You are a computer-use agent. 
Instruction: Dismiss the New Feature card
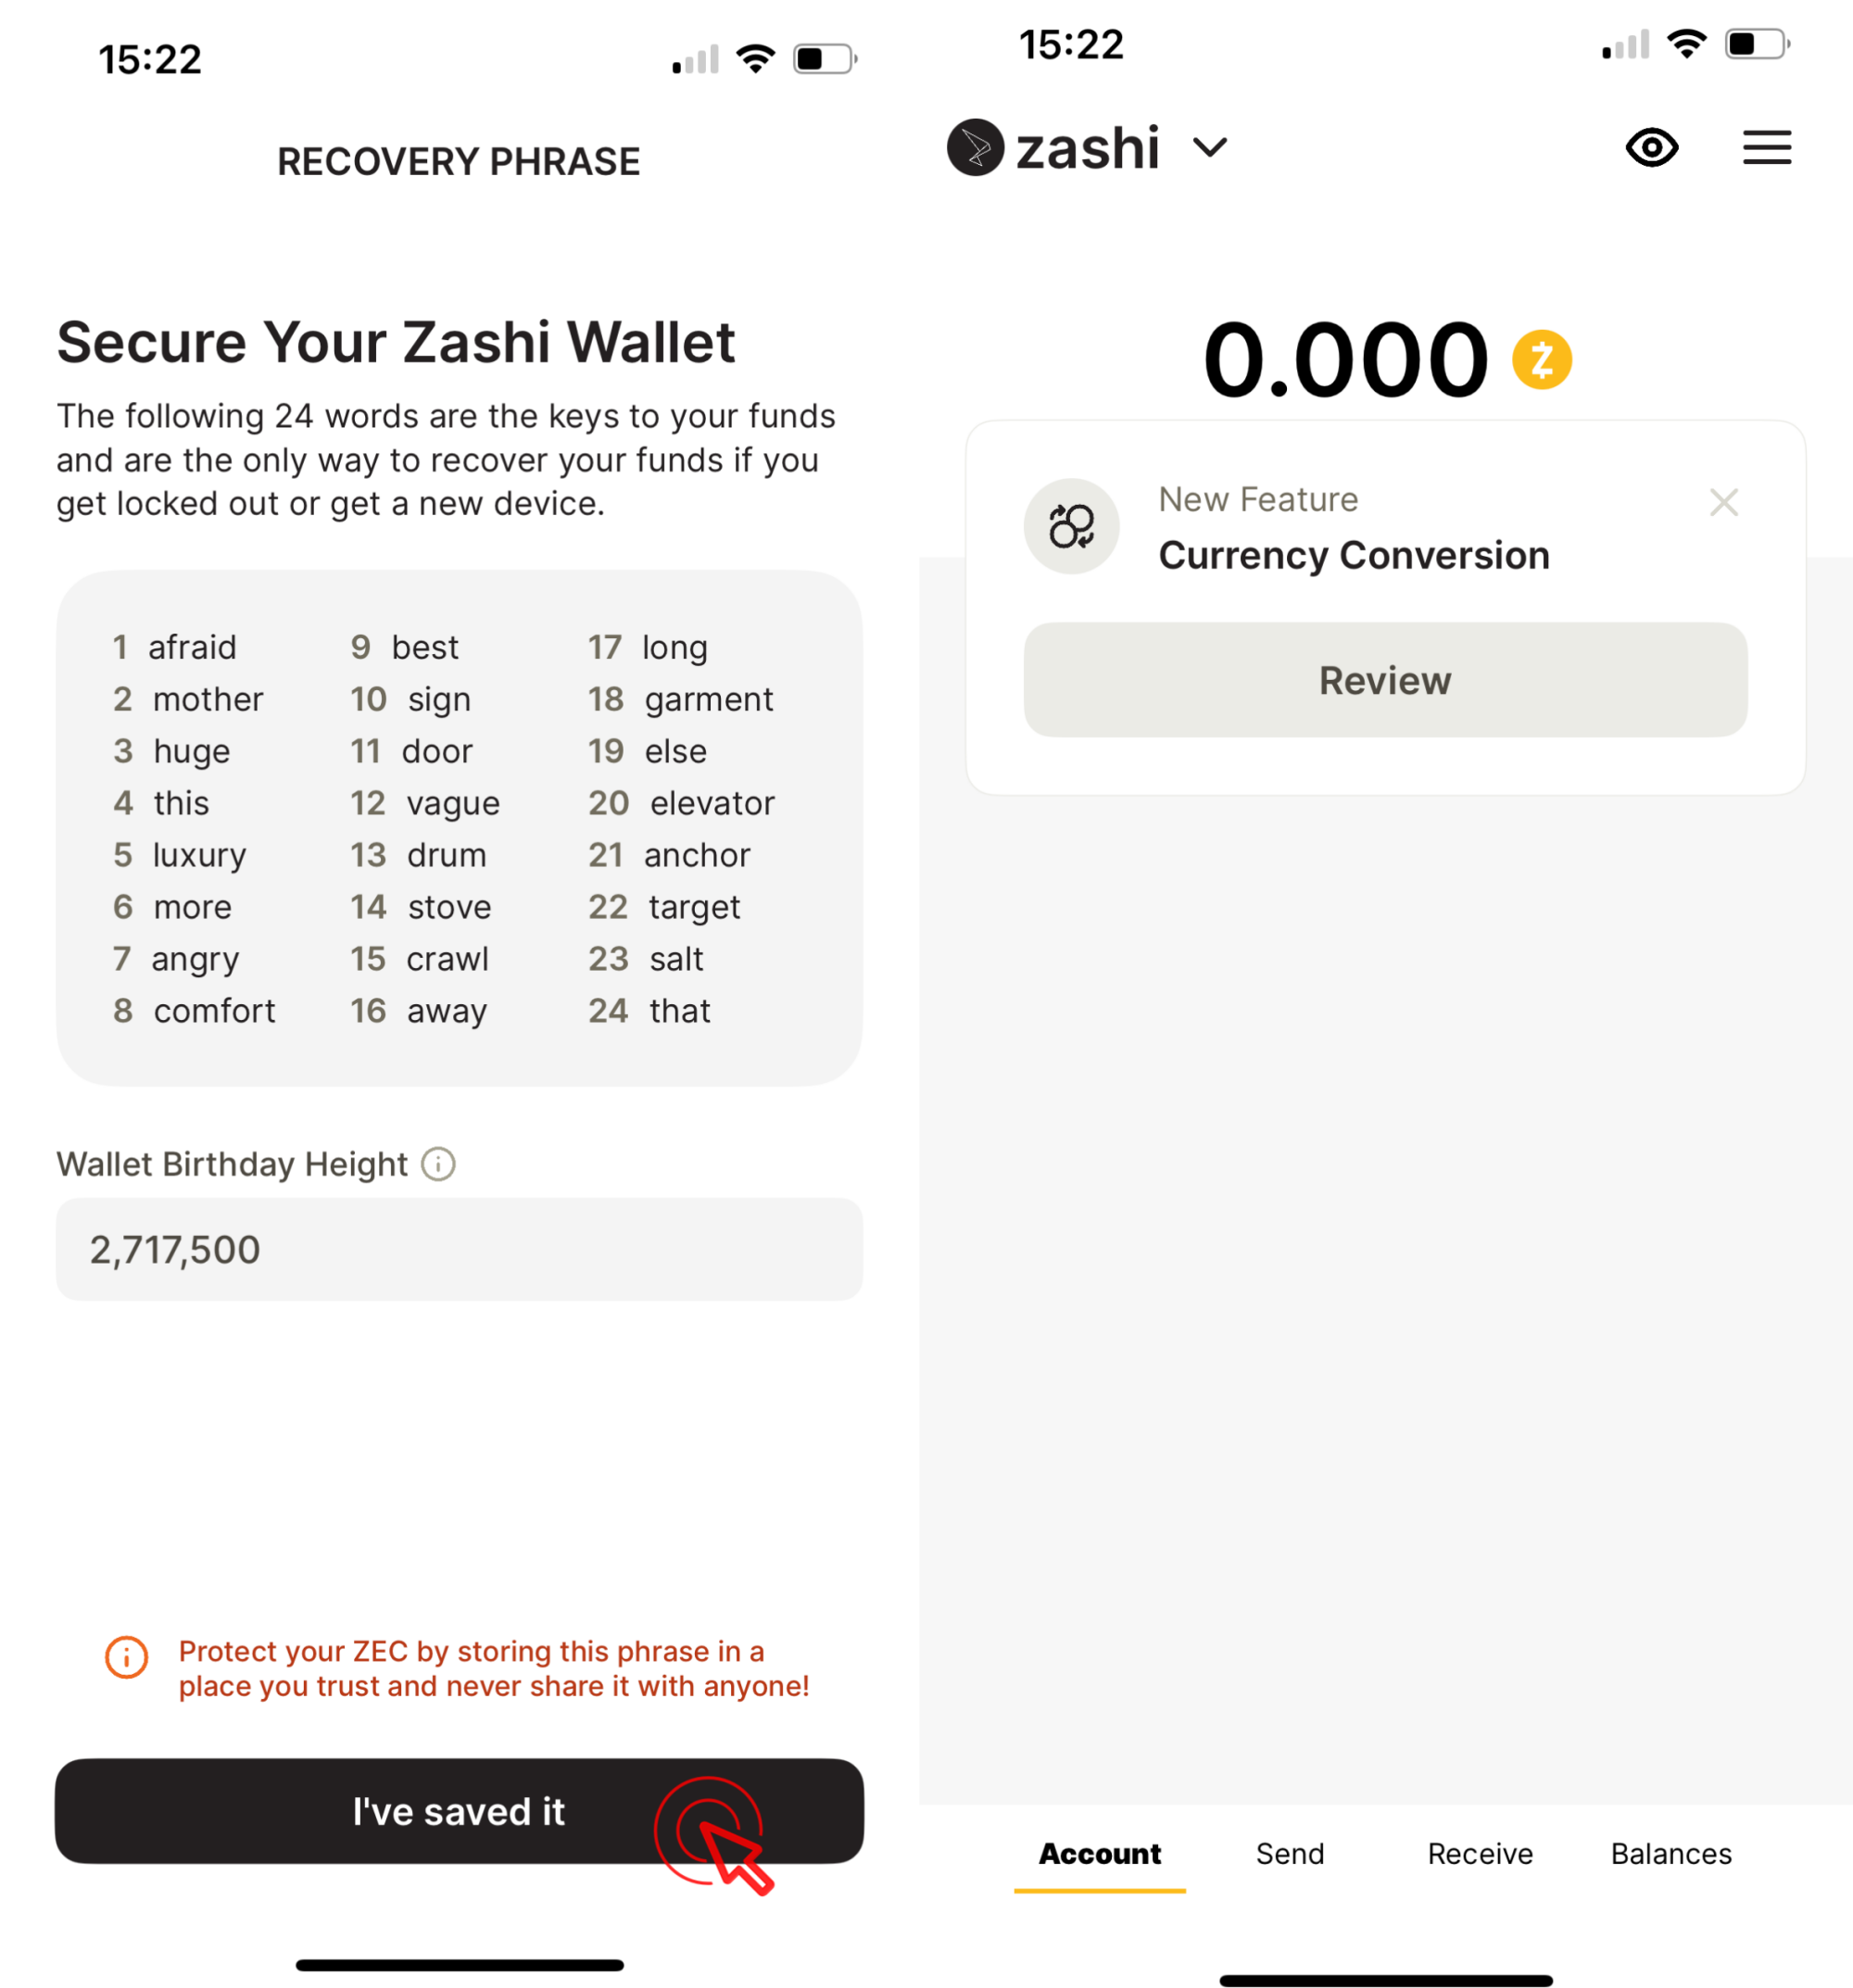[x=1723, y=502]
